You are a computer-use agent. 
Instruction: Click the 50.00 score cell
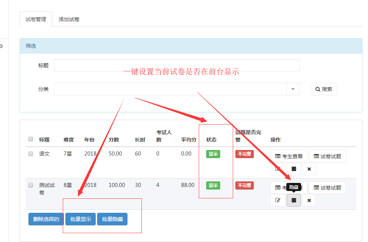coord(115,154)
